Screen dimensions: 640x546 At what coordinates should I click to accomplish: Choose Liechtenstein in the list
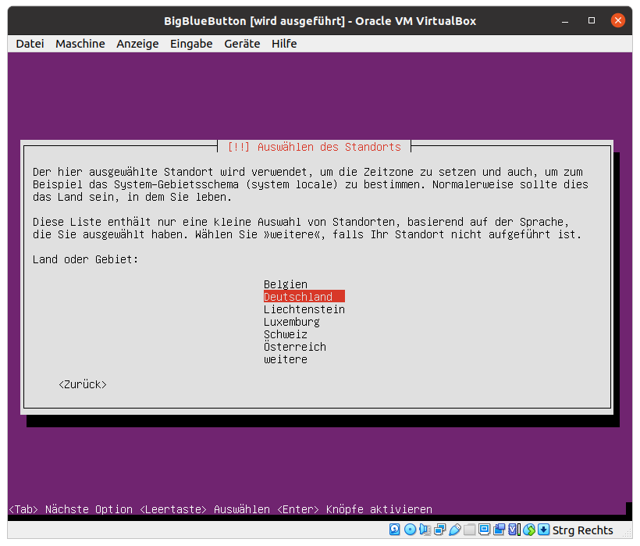304,309
